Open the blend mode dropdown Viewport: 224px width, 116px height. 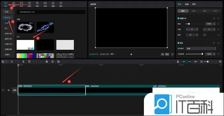coord(201,48)
